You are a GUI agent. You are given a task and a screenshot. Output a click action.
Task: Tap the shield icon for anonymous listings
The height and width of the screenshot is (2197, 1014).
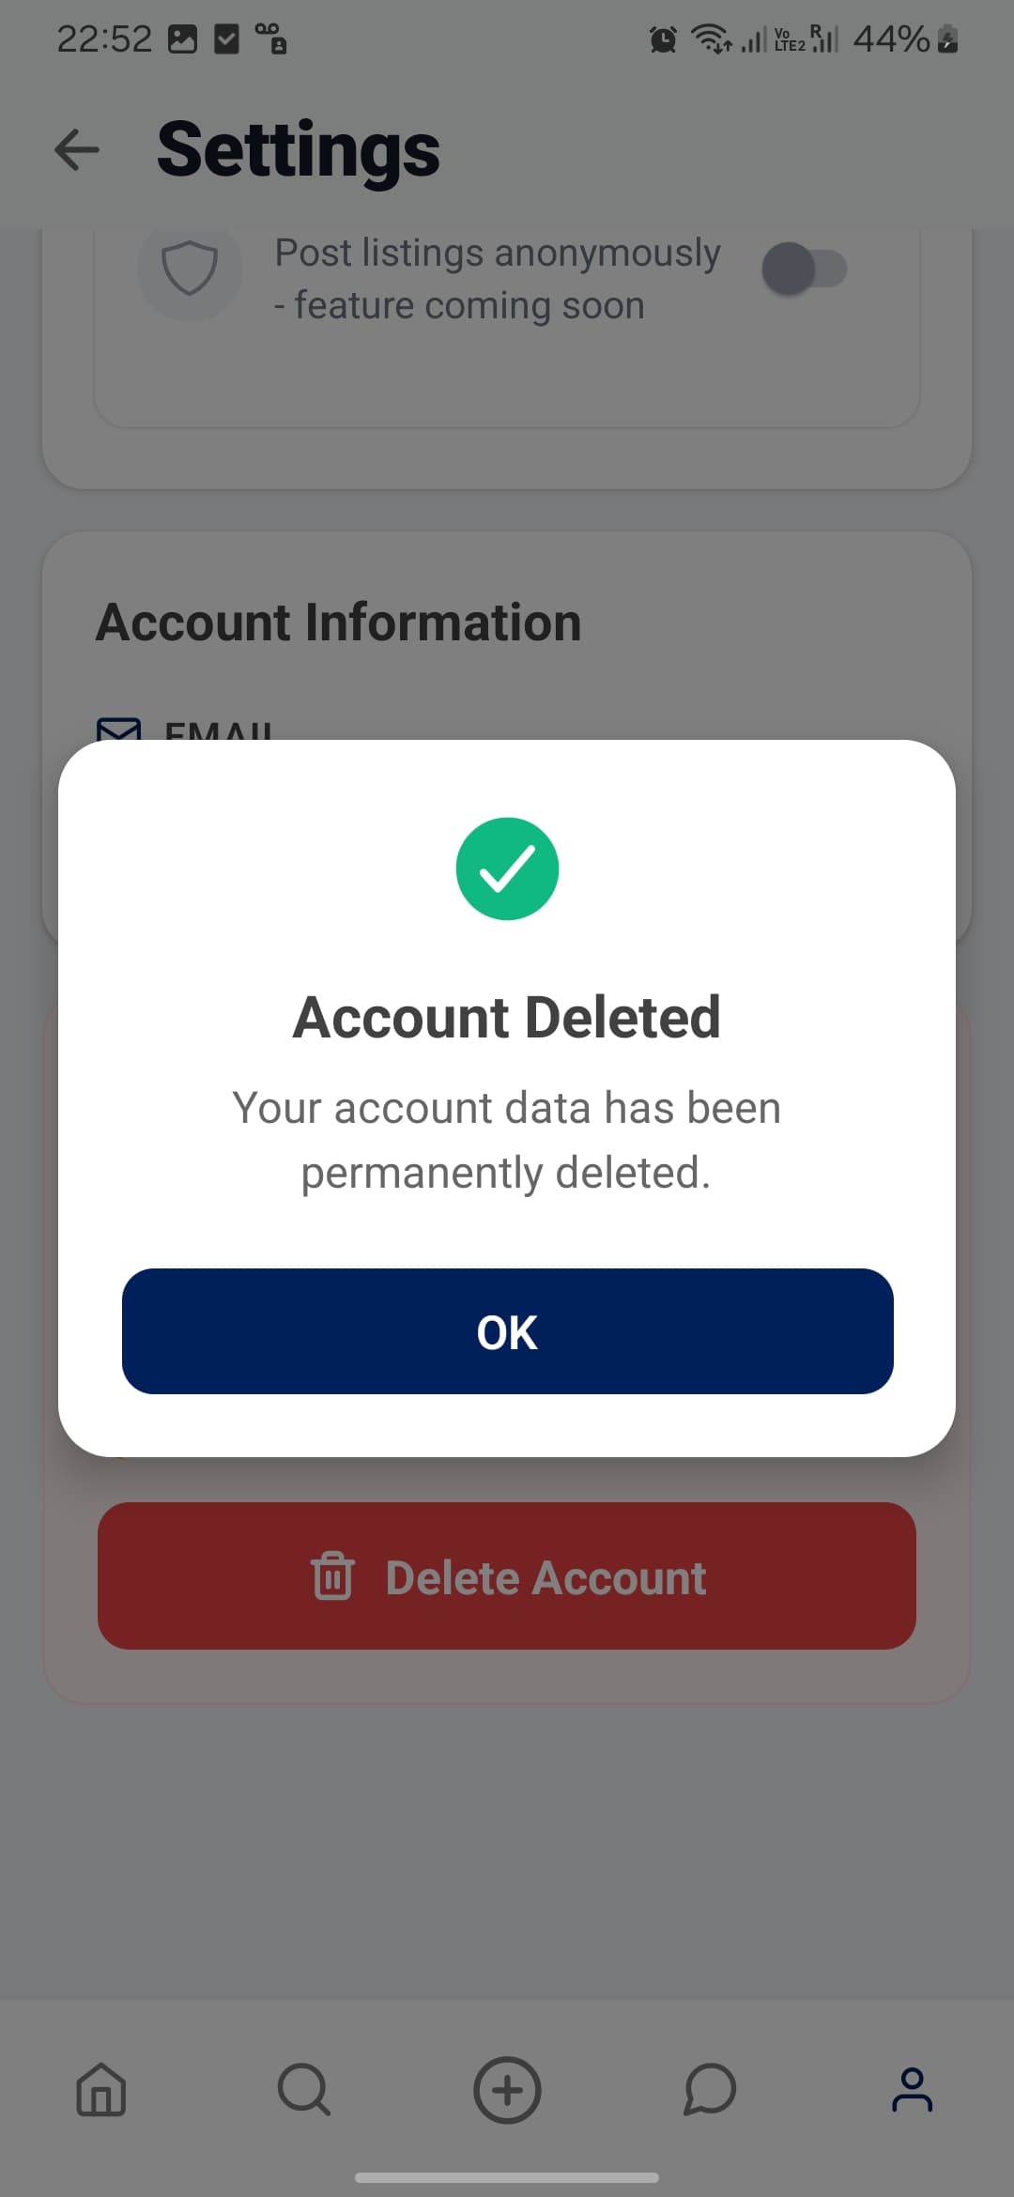coord(190,269)
